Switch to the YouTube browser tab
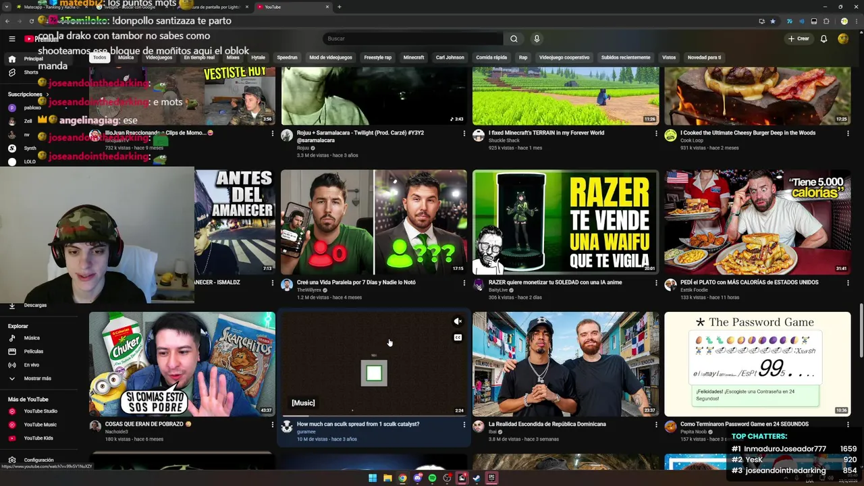Image resolution: width=864 pixels, height=486 pixels. (x=292, y=7)
